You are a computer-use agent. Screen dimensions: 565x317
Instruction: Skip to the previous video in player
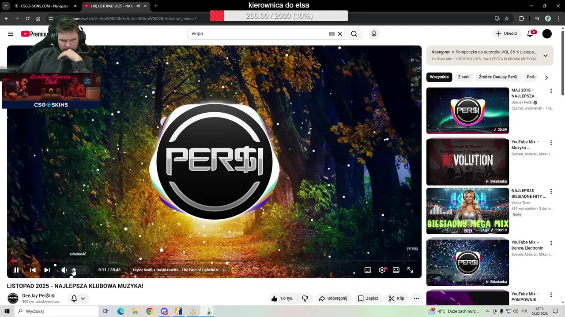coord(33,270)
